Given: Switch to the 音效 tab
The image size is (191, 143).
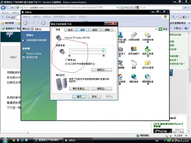Looking at the screenshot, I should point(70,30).
